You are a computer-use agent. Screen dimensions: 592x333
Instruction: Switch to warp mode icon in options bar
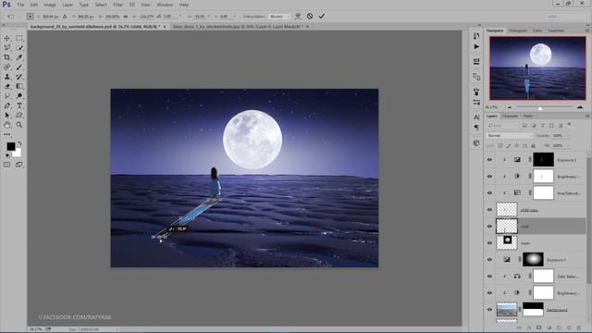[298, 17]
